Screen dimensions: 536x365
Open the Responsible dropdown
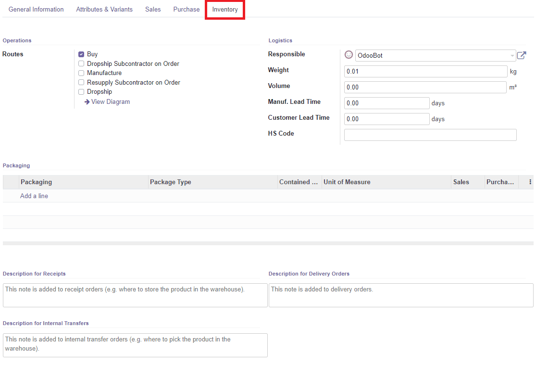511,55
